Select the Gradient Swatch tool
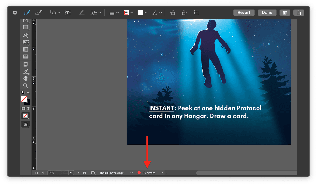 pos(26,49)
